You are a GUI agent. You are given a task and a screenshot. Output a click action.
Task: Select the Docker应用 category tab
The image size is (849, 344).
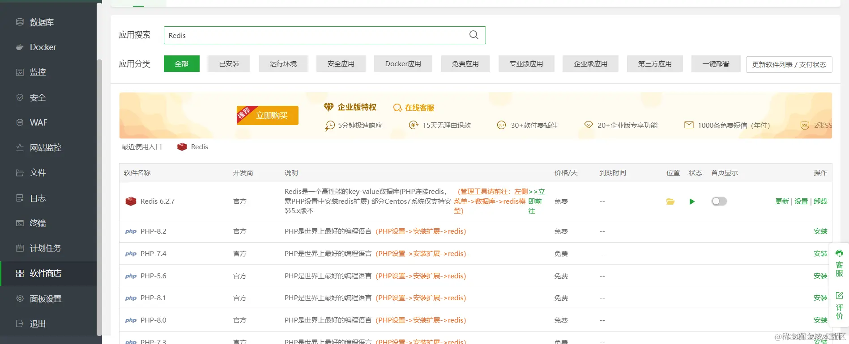point(403,64)
